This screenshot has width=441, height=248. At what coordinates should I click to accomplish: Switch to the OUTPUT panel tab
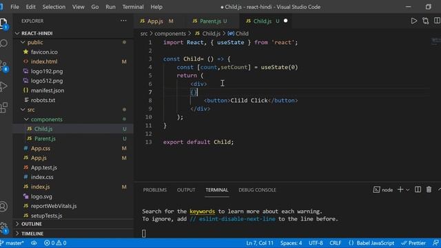point(186,190)
